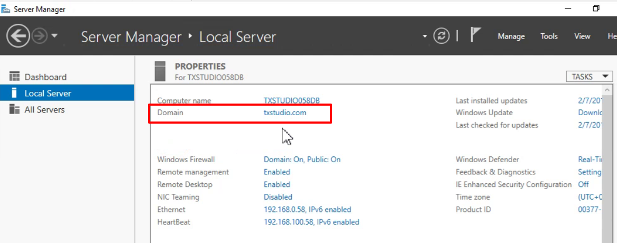Click Remote Desktop Enabled link
Screen dimensions: 617x243
click(277, 184)
